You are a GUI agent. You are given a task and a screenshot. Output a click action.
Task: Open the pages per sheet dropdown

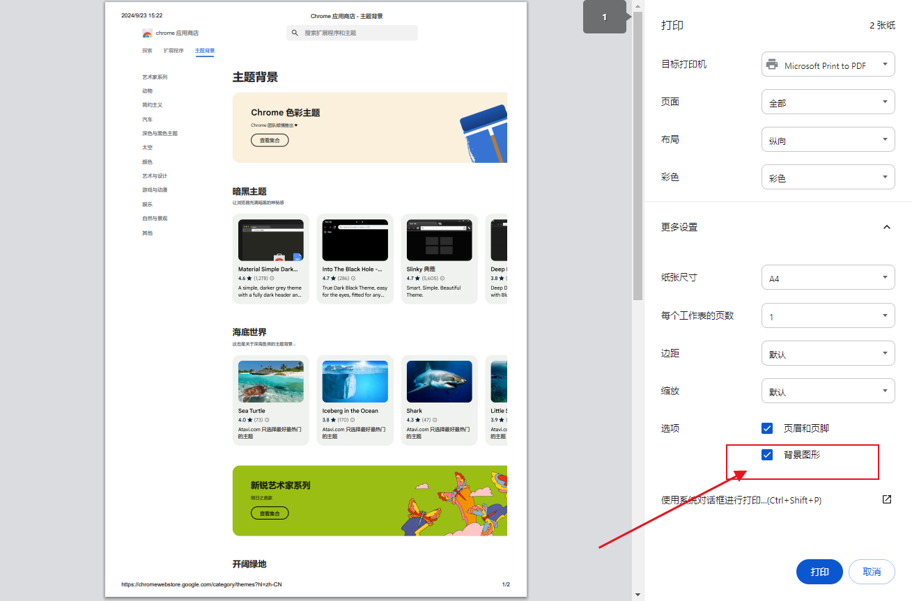[x=828, y=316]
